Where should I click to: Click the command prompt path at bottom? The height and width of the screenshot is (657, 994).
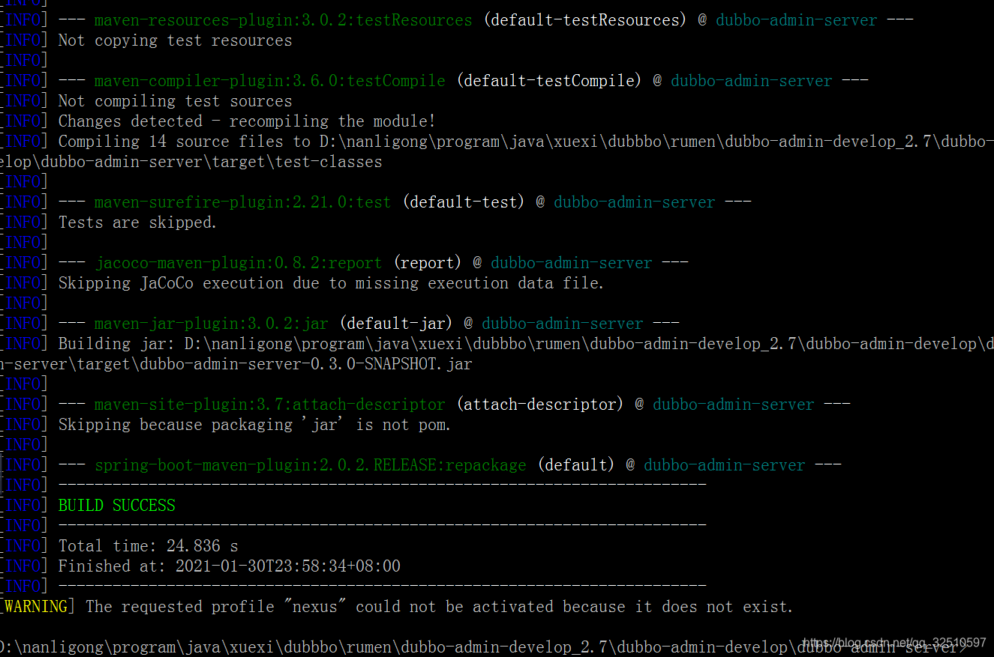point(484,647)
